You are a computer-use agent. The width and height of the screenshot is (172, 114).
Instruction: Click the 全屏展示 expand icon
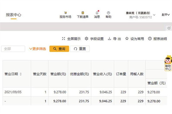tap(64, 39)
